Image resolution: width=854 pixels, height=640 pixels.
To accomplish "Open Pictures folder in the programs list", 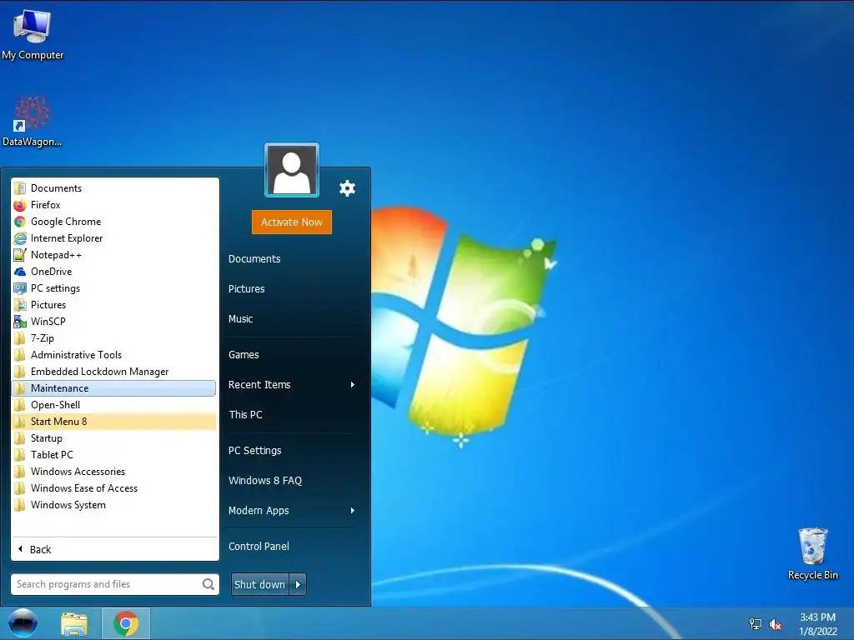I will [x=113, y=305].
